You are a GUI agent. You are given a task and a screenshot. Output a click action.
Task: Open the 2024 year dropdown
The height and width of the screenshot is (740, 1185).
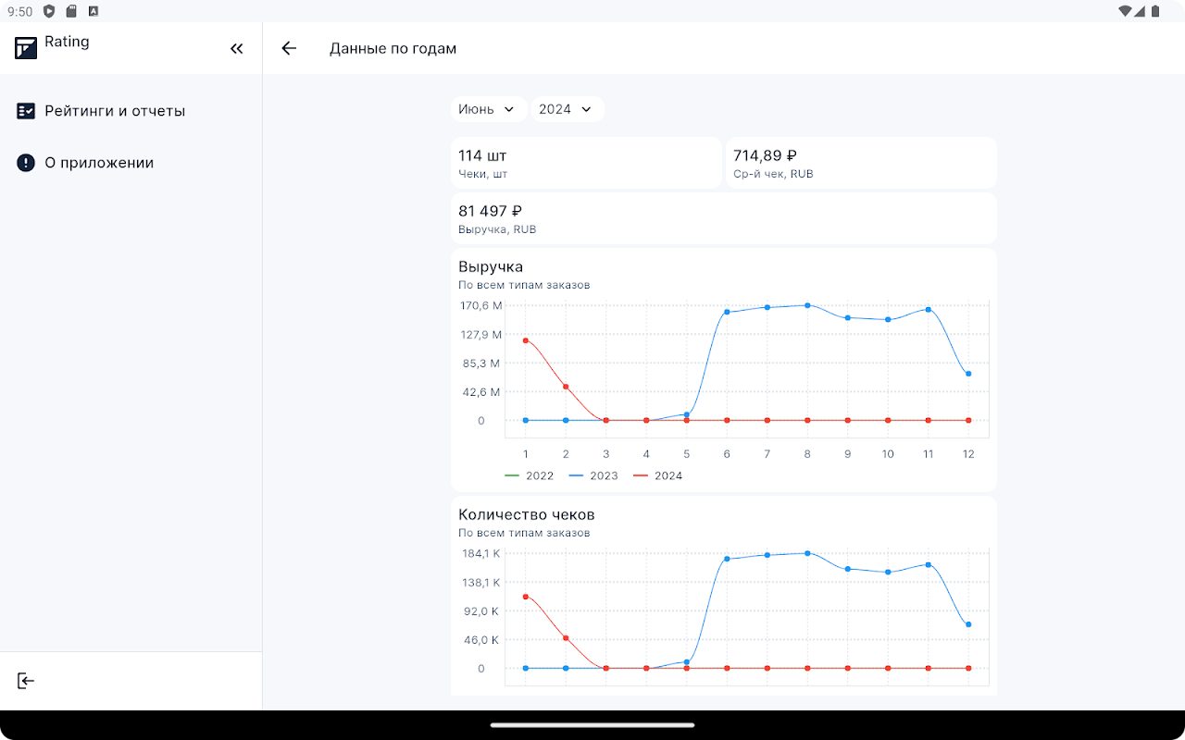(x=566, y=109)
